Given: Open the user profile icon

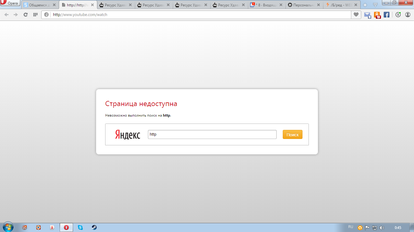Looking at the screenshot, I should point(408,14).
